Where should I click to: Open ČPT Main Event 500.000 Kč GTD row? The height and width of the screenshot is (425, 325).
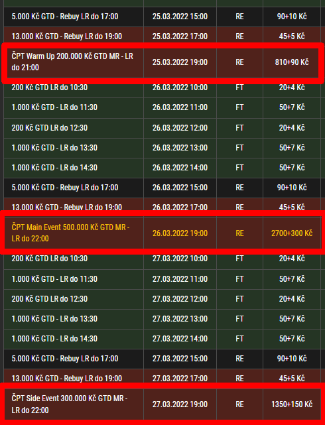coord(162,233)
